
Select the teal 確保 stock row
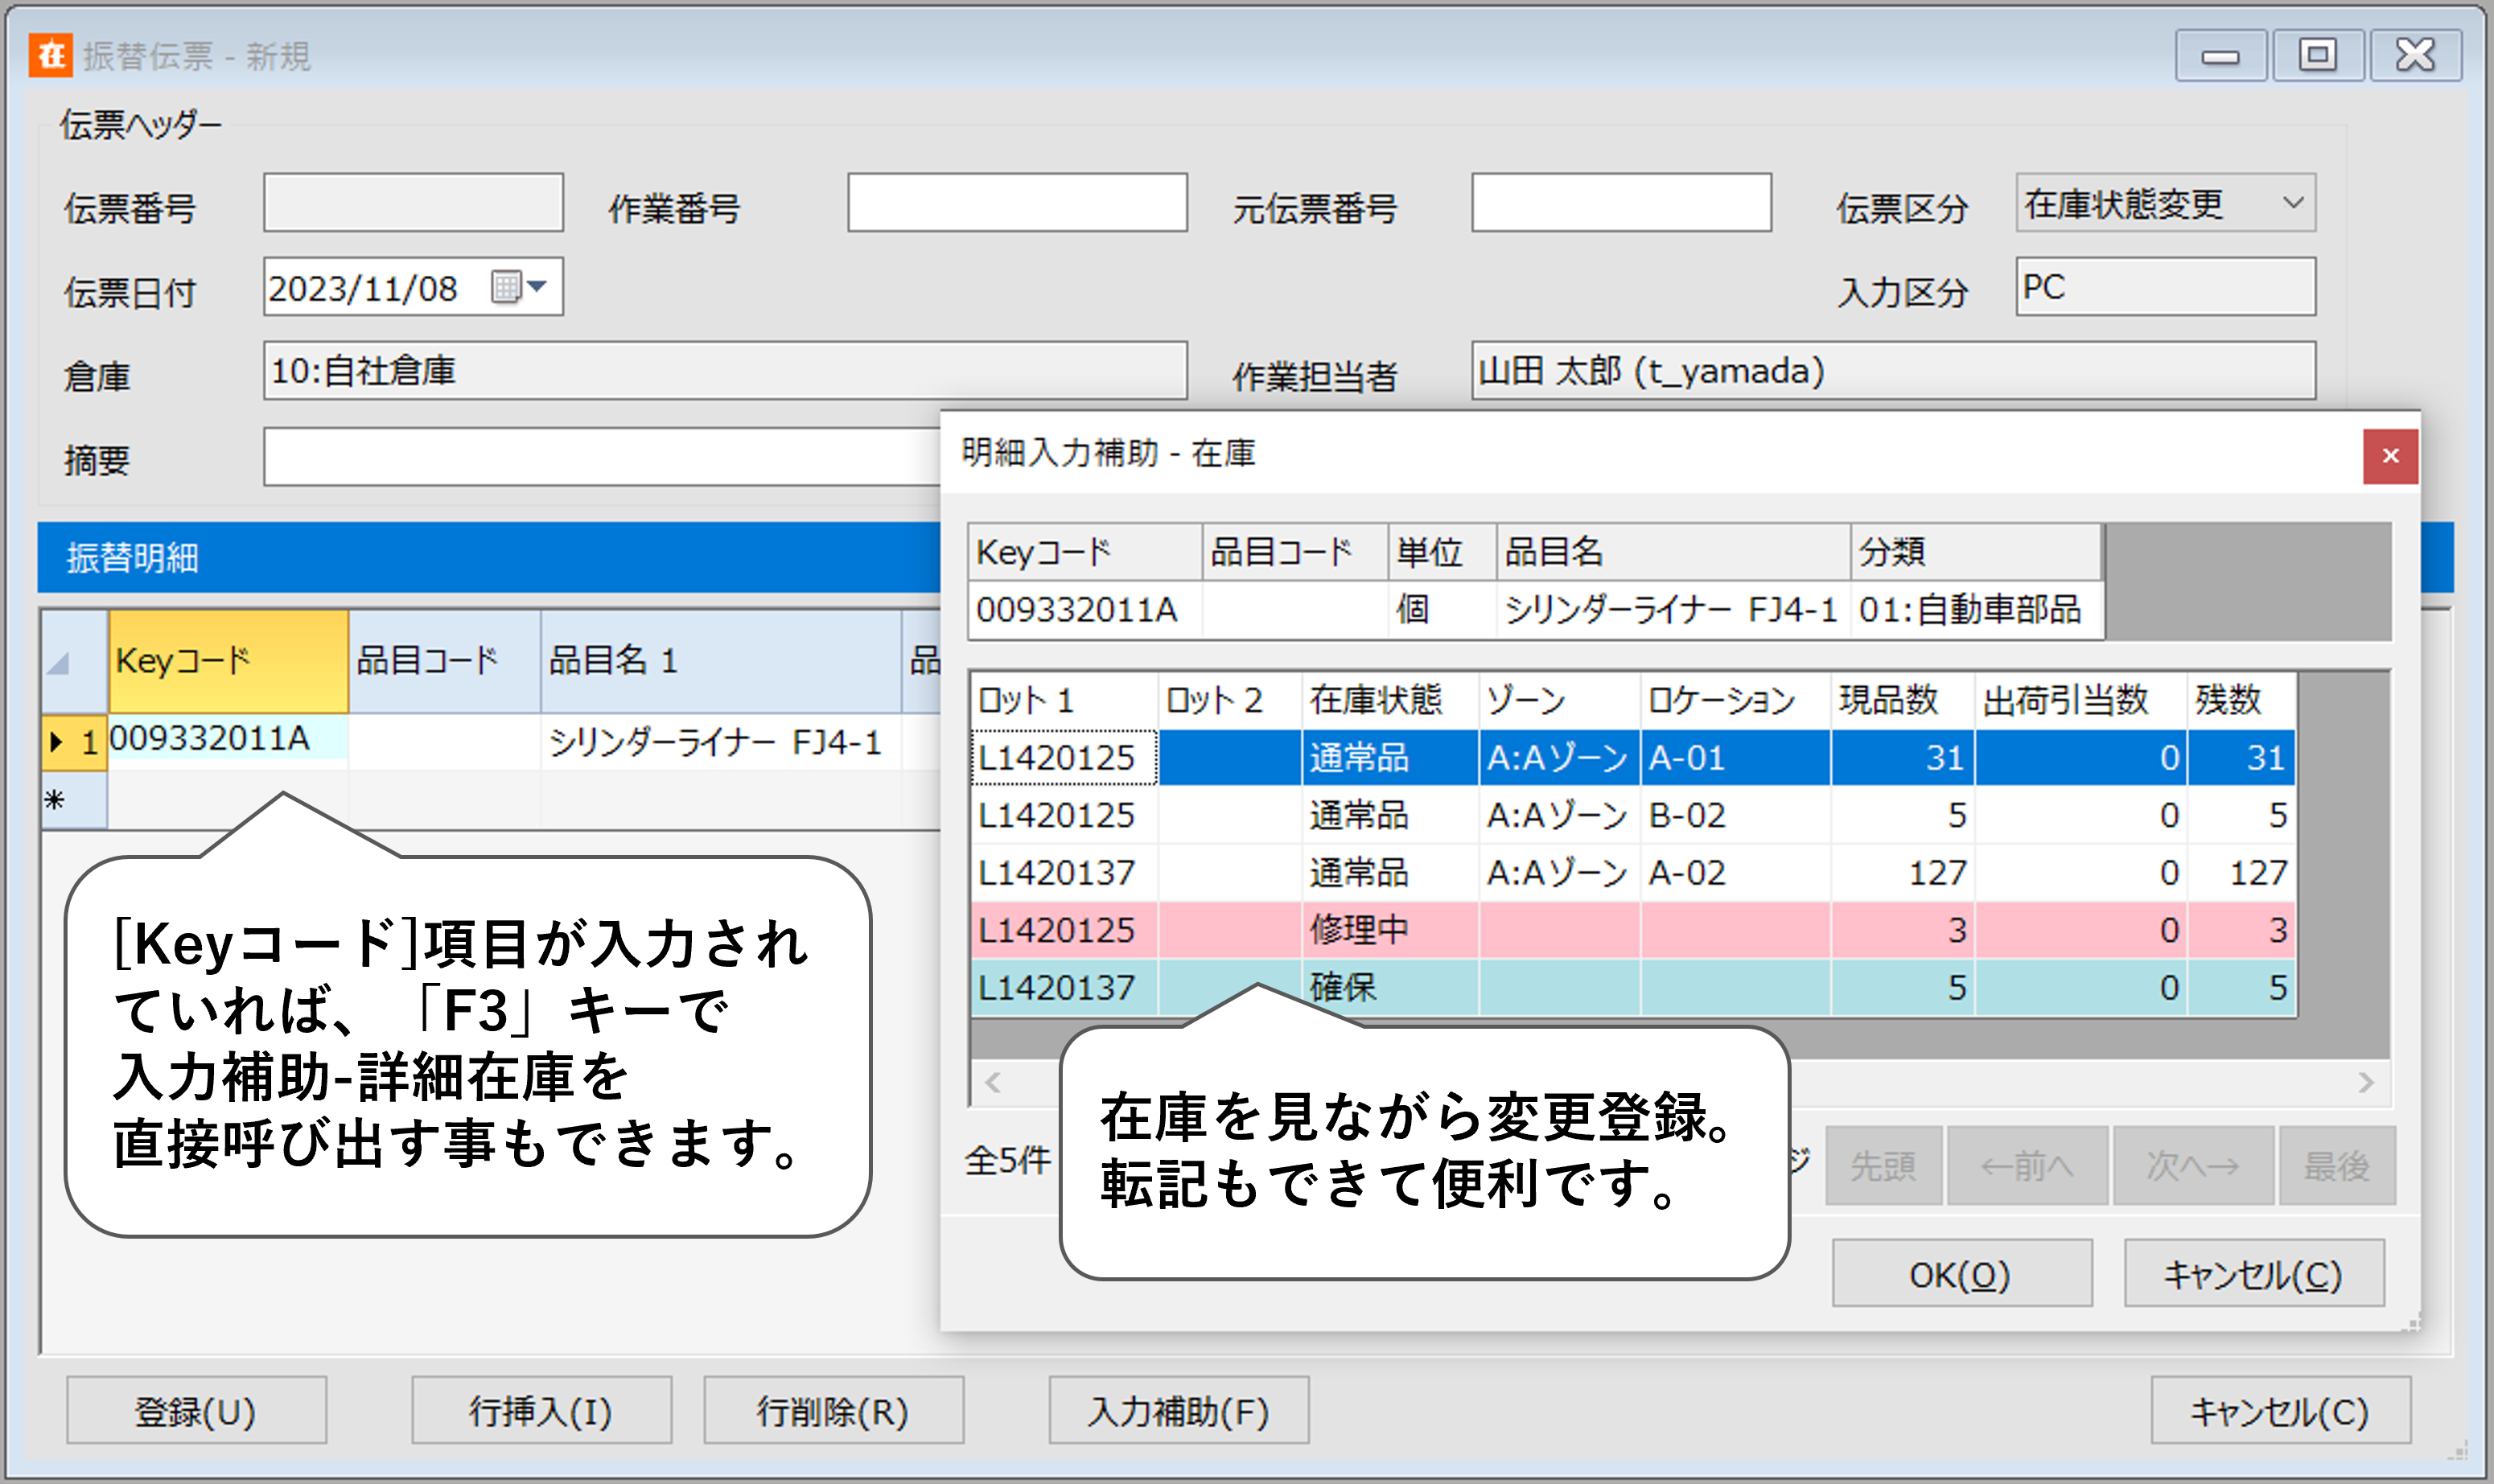(x=1633, y=987)
